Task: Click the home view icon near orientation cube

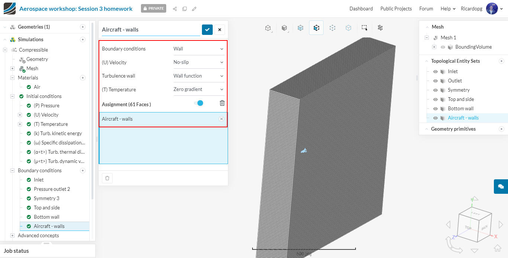Action: point(497,248)
